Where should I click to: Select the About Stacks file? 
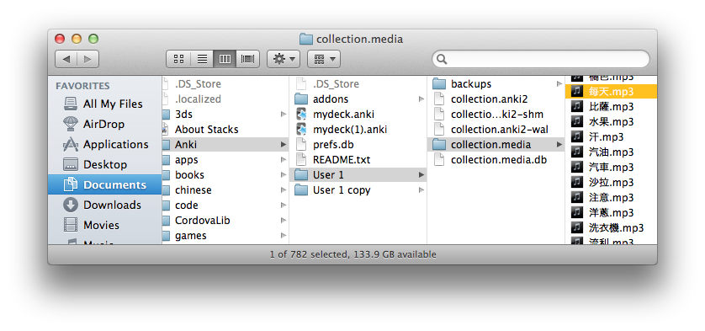[225, 130]
